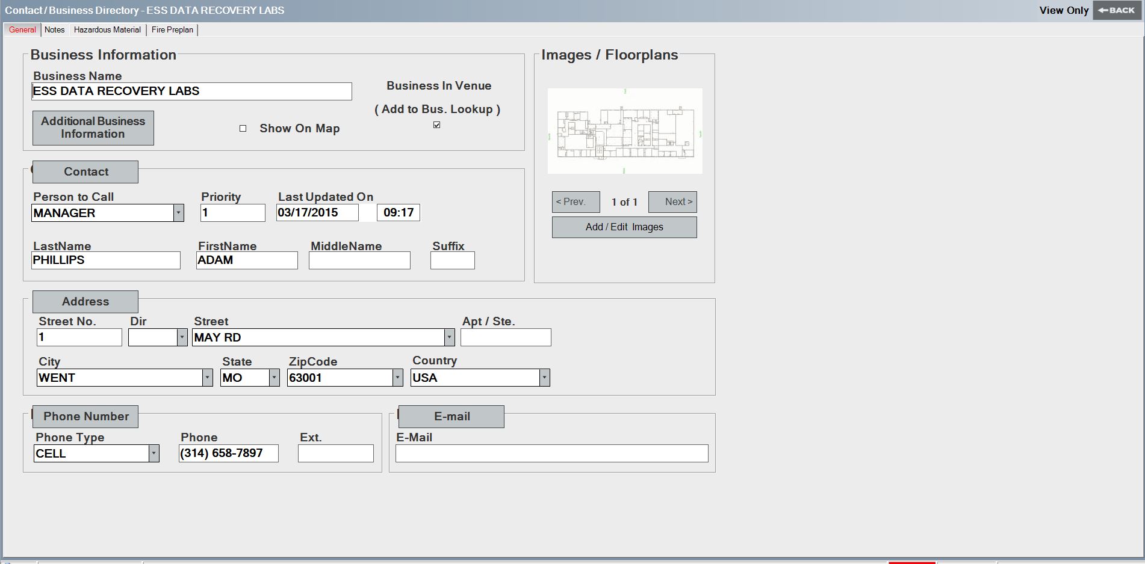
Task: Click the Apt / Ste. field
Action: pos(506,337)
